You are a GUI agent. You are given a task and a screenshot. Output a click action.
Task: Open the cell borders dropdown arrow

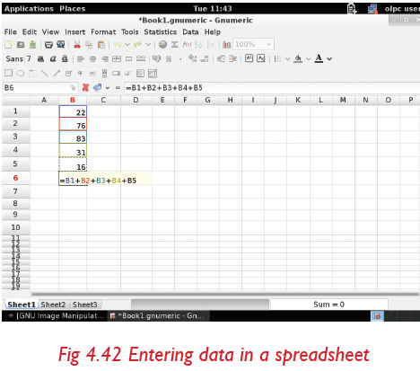[287, 59]
